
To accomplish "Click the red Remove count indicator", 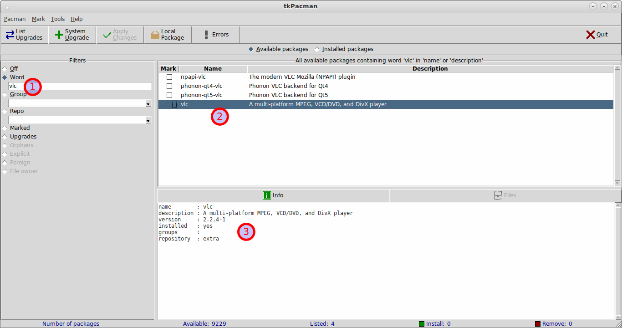I will pos(538,324).
